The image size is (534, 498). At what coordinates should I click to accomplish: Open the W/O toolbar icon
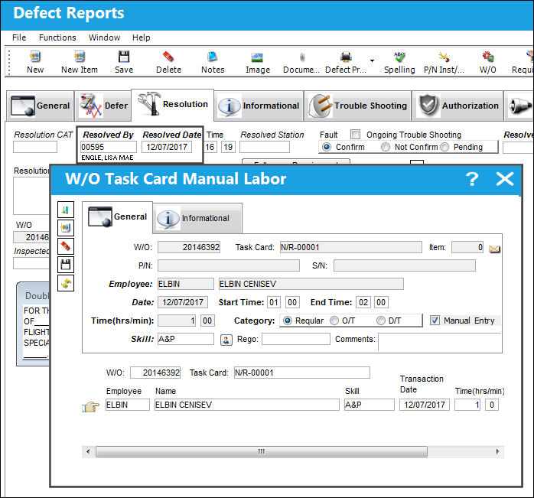(487, 57)
